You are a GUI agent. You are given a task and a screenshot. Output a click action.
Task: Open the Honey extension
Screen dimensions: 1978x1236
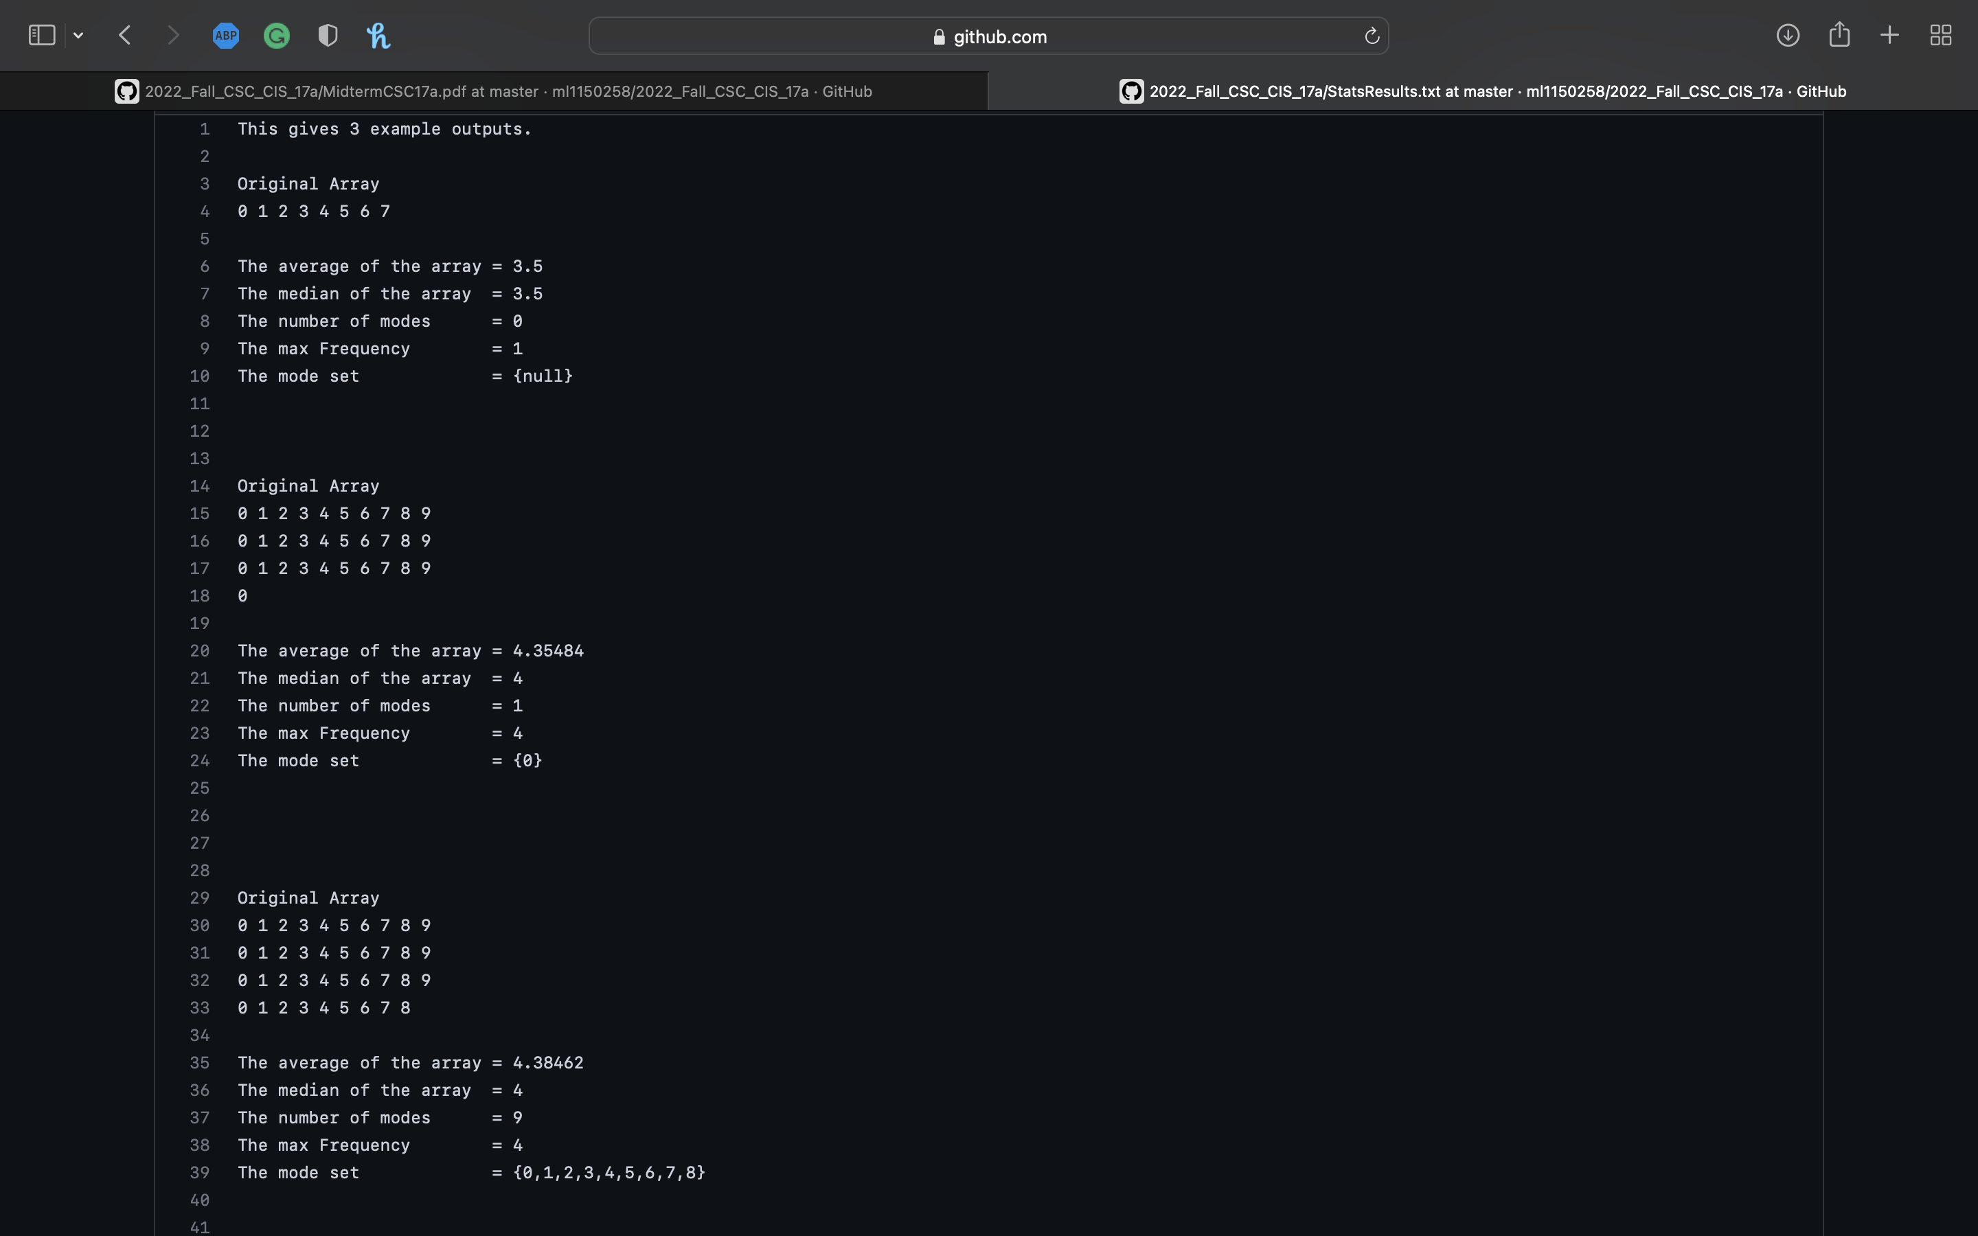378,35
